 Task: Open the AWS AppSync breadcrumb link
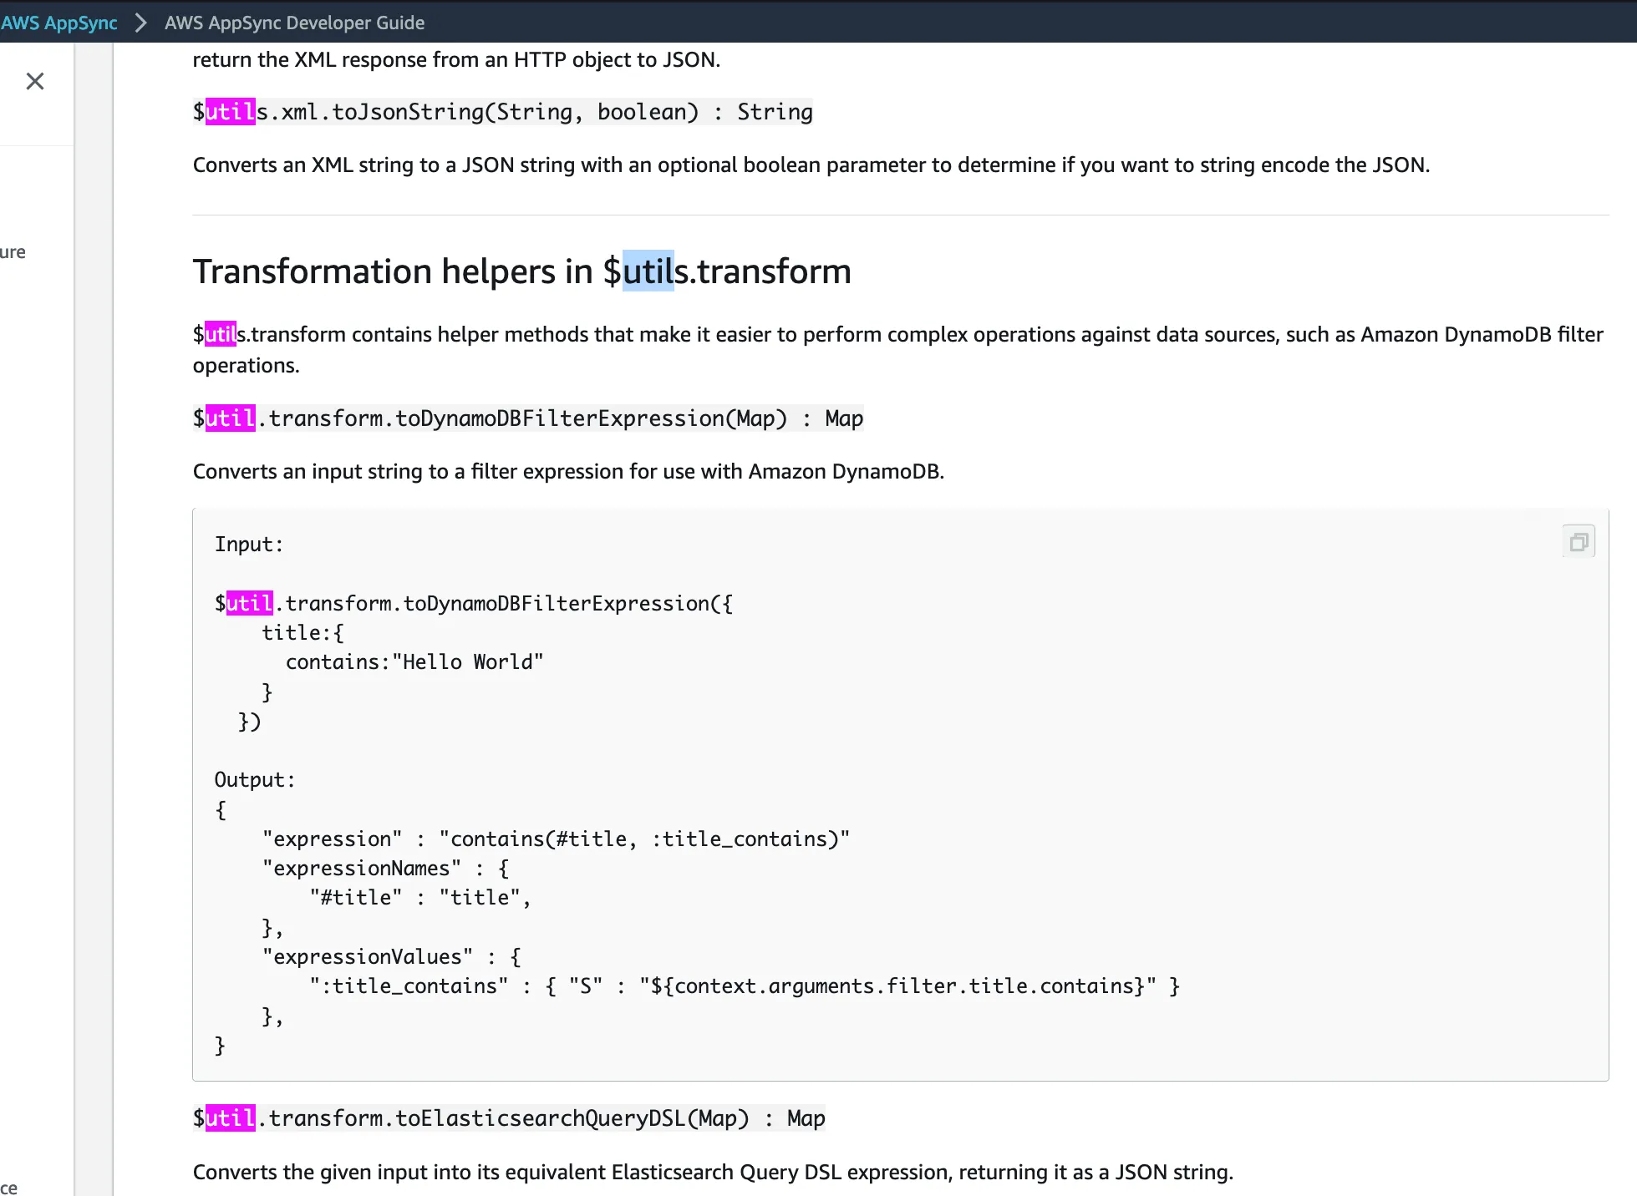tap(58, 23)
